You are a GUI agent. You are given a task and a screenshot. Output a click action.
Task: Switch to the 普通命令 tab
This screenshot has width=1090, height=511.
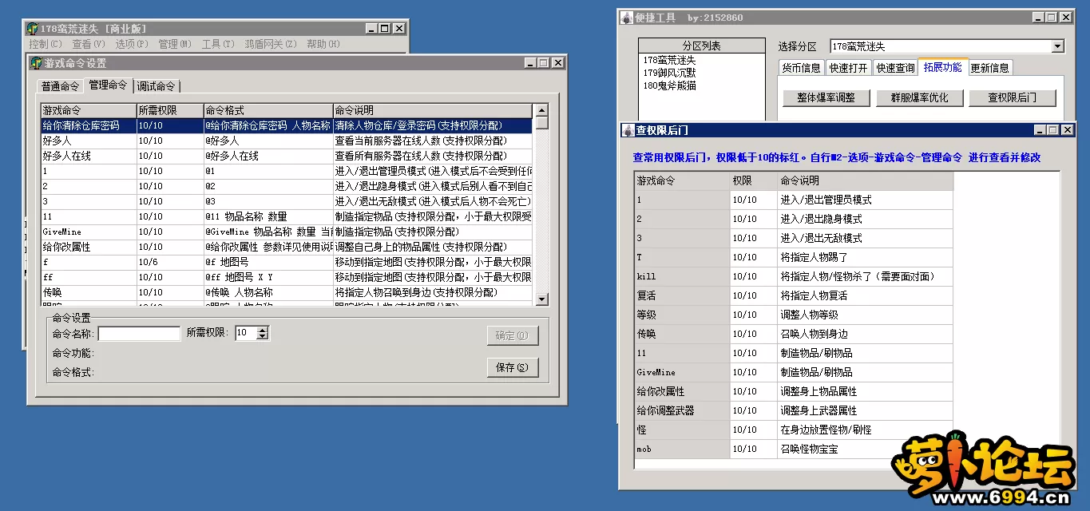[61, 86]
